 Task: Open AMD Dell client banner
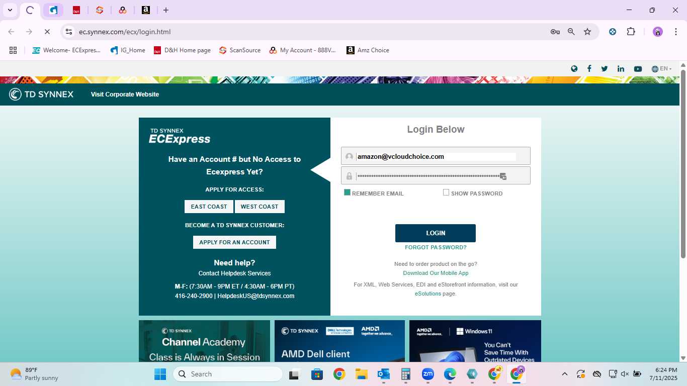tap(339, 341)
